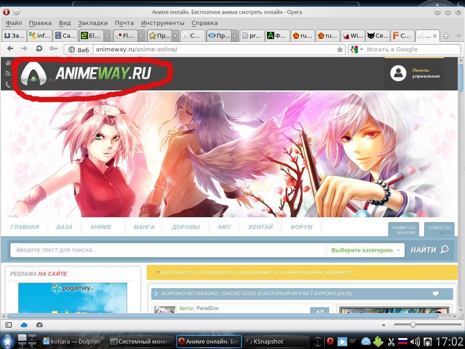Screen dimensions: 465x349
Task: Sort posts by "популярности"
Action: click(x=218, y=272)
